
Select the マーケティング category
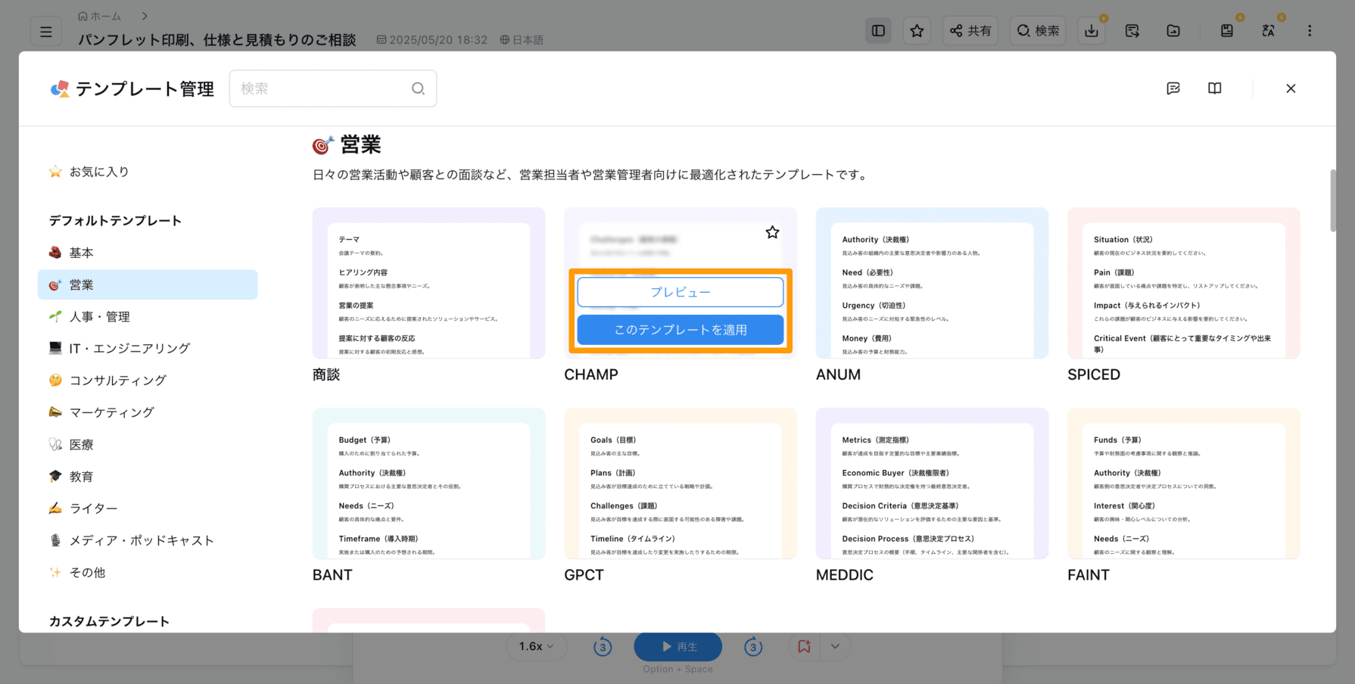(148, 412)
